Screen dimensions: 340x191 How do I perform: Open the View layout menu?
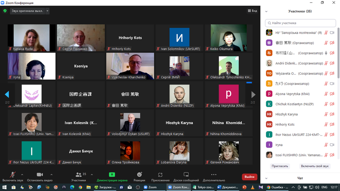(252, 11)
